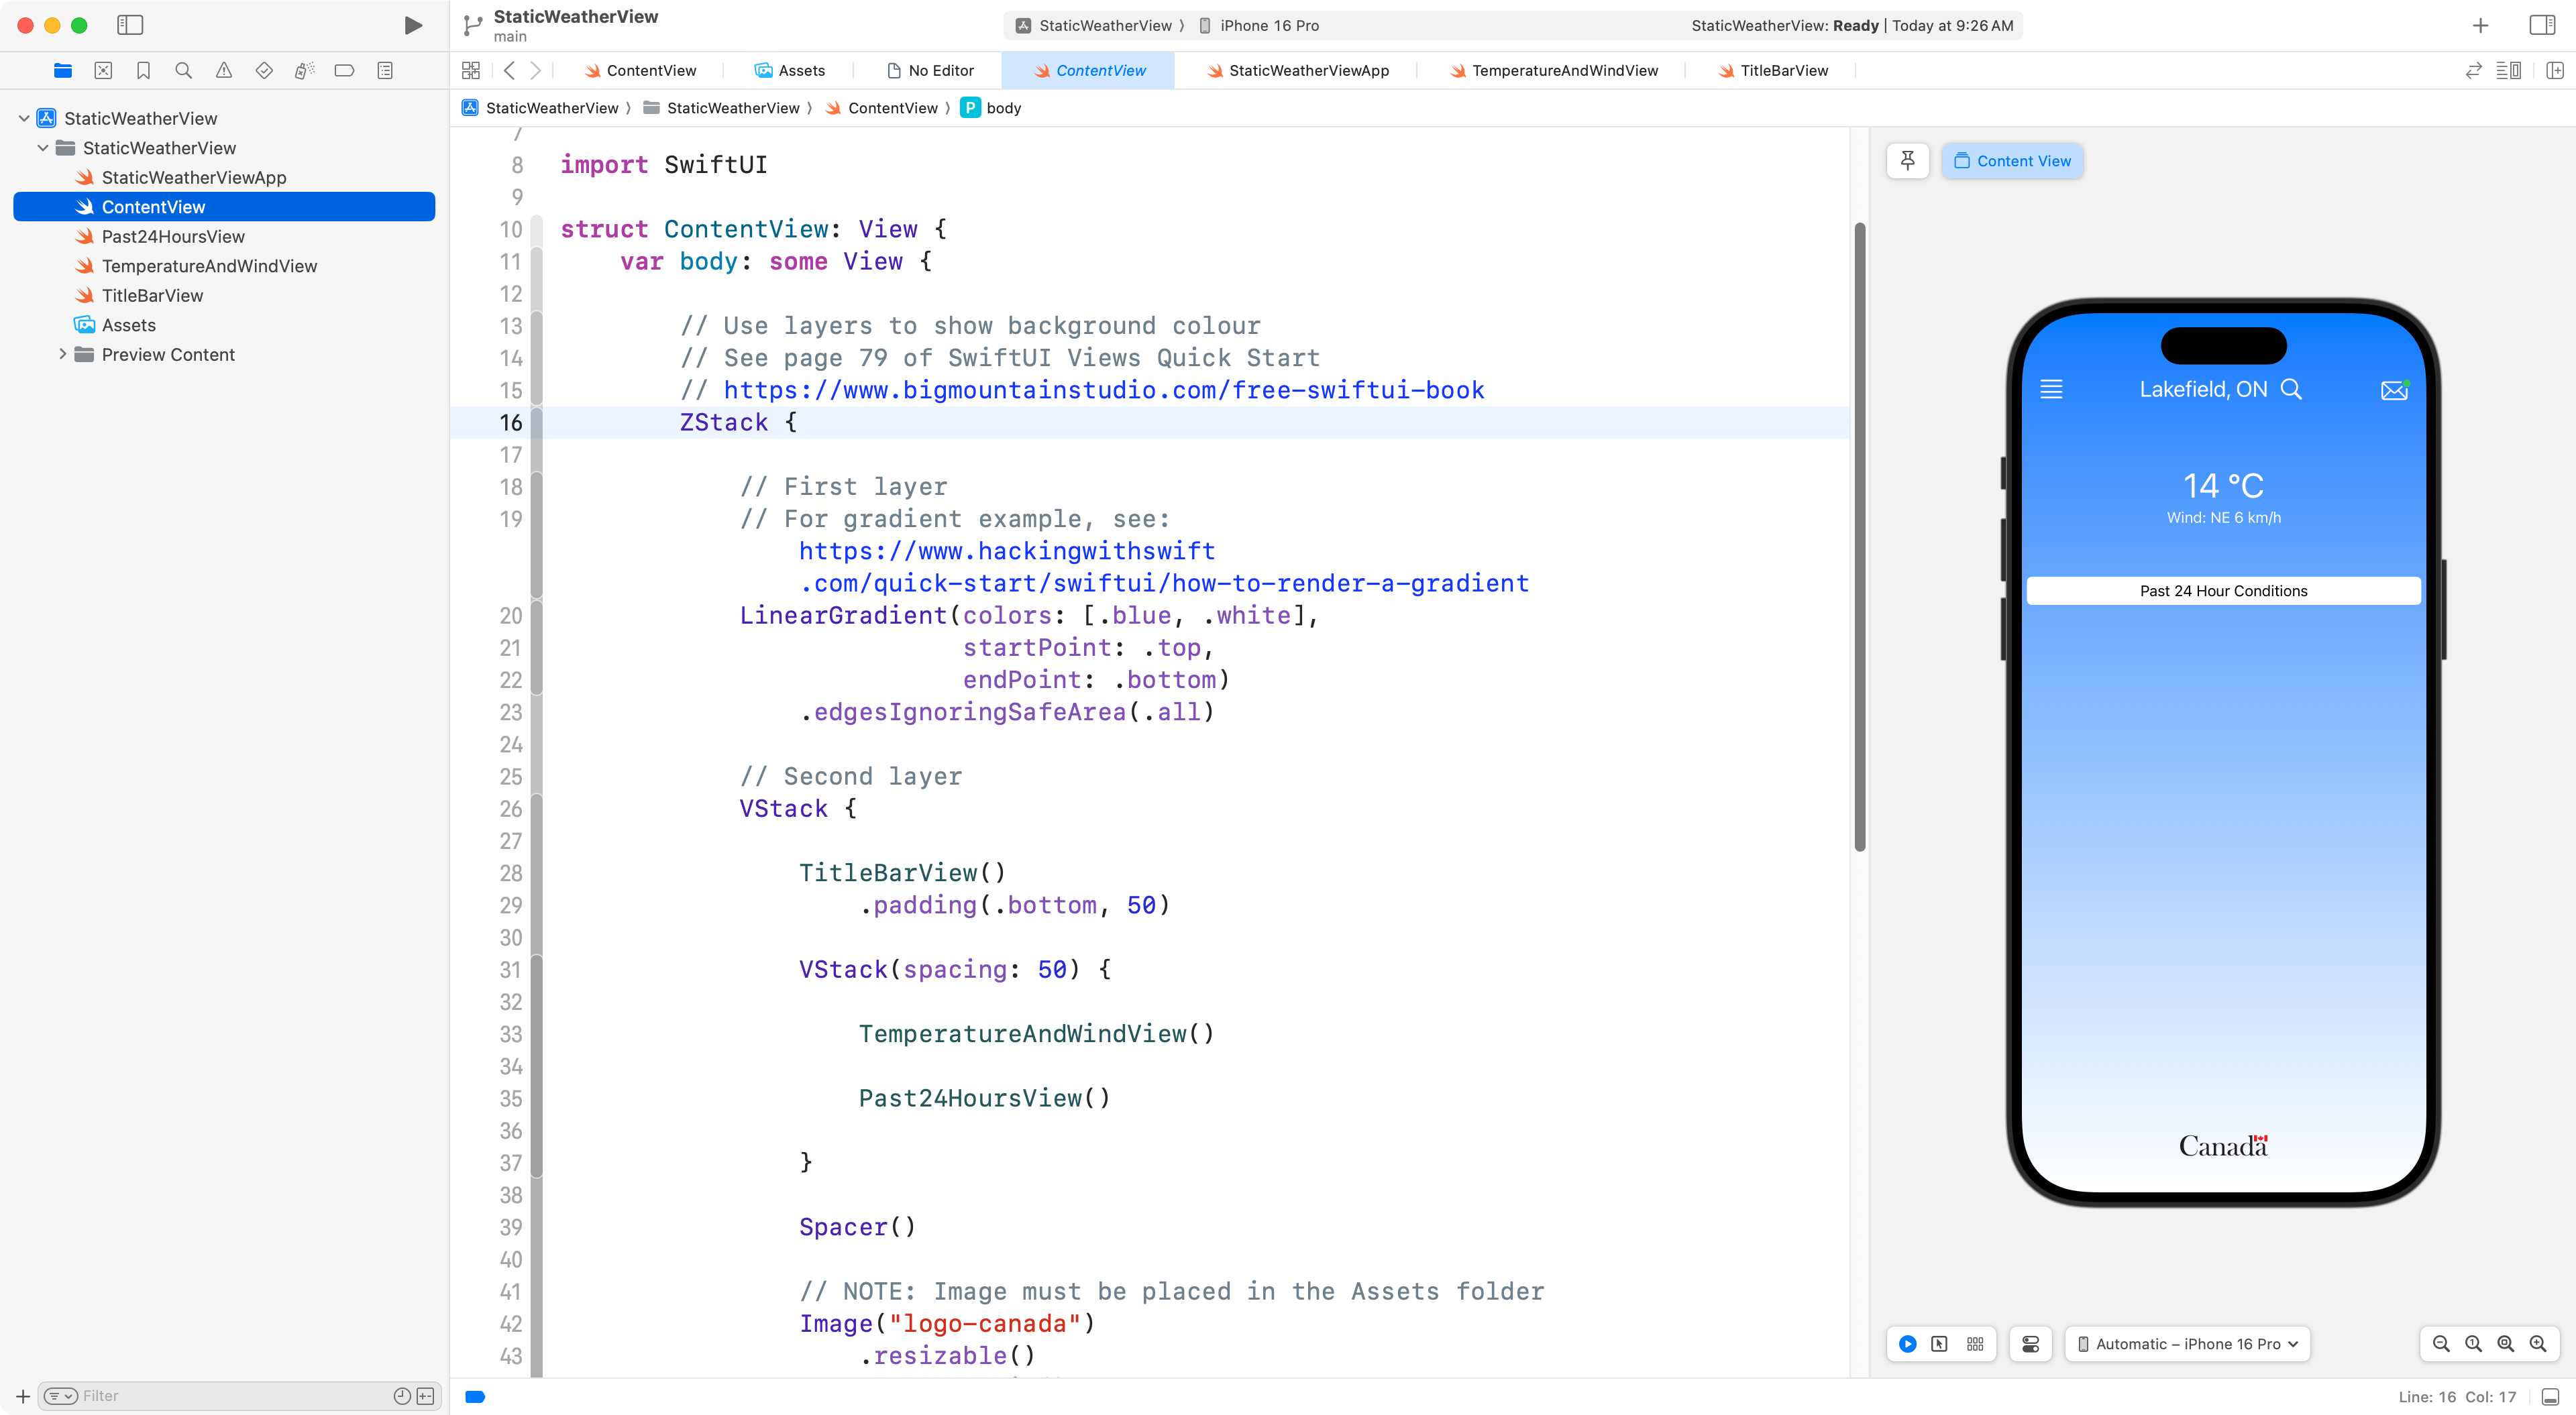Viewport: 2576px width, 1415px height.
Task: Toggle the right inspector panel
Action: [x=2541, y=25]
